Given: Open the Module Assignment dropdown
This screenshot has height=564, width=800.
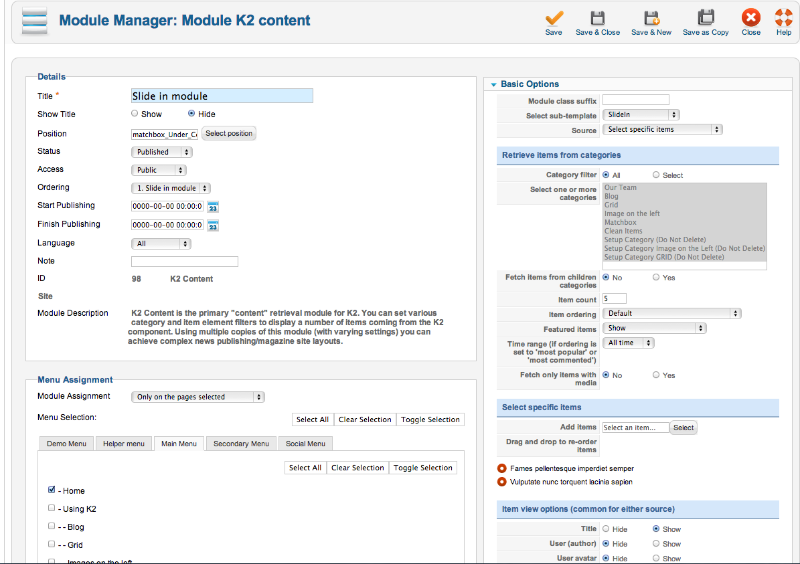Looking at the screenshot, I should click(198, 397).
